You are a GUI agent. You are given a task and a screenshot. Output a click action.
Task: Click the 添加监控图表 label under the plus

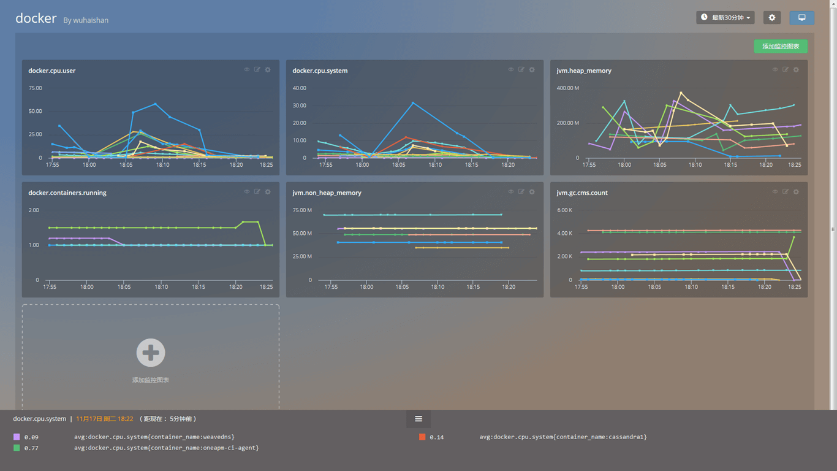(x=151, y=380)
